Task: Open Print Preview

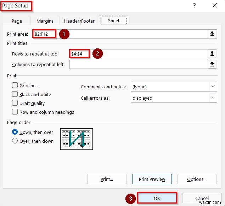Action: pyautogui.click(x=152, y=179)
